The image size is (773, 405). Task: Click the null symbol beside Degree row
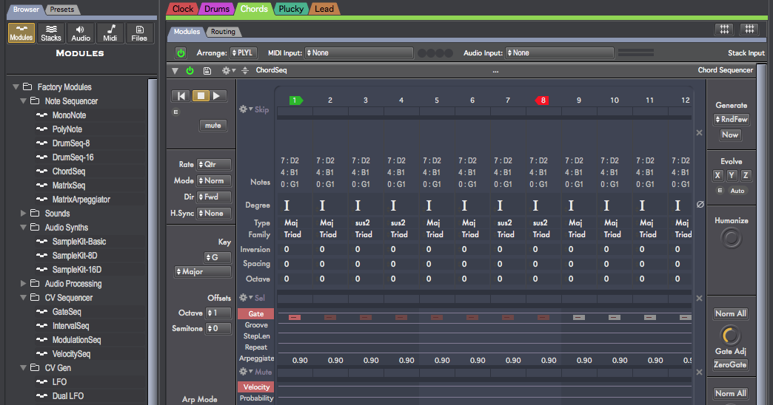pyautogui.click(x=700, y=204)
